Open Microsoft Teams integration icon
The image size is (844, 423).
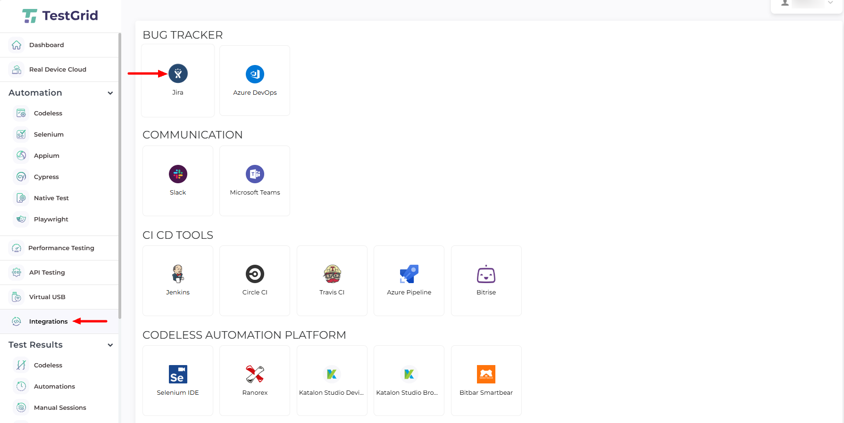[255, 174]
